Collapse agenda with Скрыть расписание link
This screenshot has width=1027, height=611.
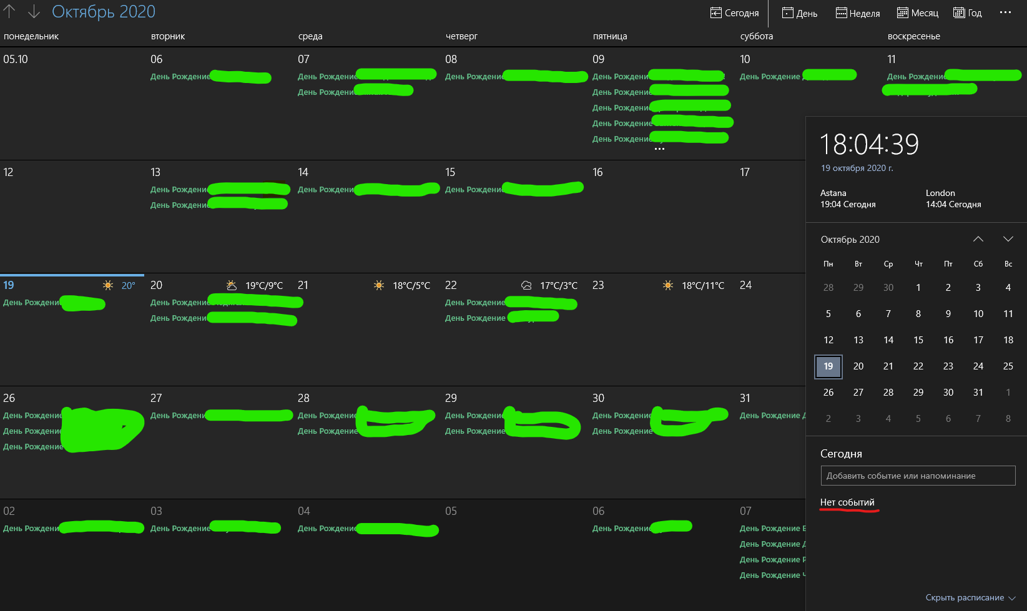tap(965, 598)
